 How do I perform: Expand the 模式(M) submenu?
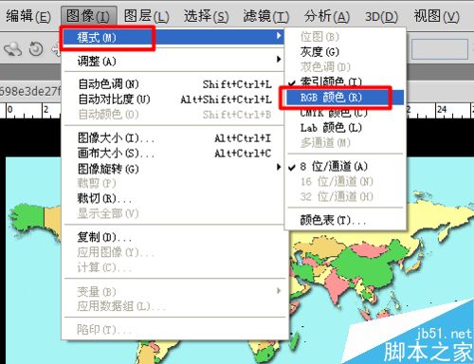click(x=173, y=37)
